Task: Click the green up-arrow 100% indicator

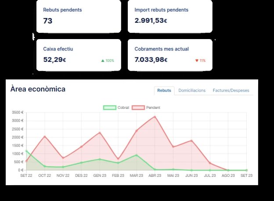Action: 108,61
